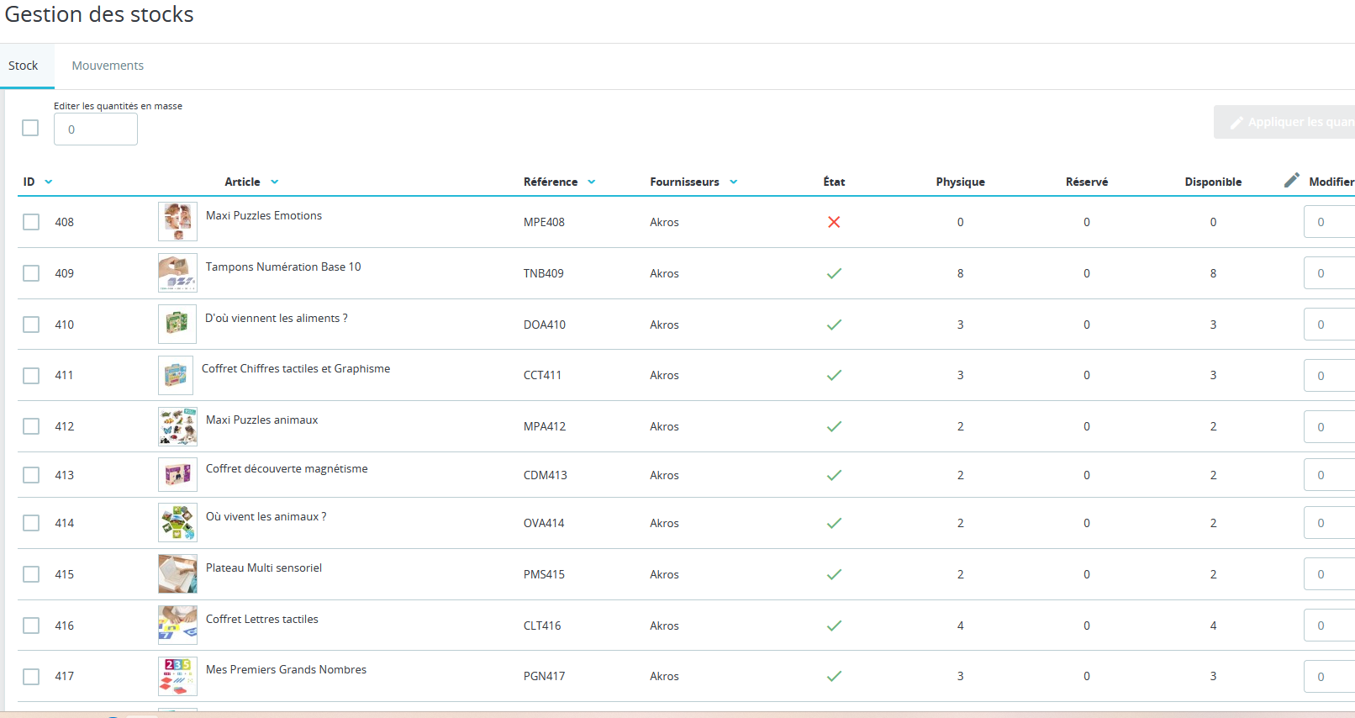Click the red cross status icon for Maxi Puzzles Emotions
The height and width of the screenshot is (718, 1355).
point(834,222)
